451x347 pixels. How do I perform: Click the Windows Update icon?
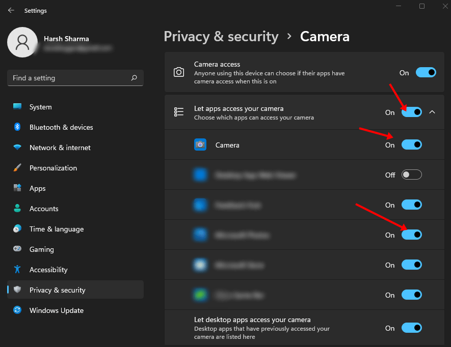click(x=17, y=310)
